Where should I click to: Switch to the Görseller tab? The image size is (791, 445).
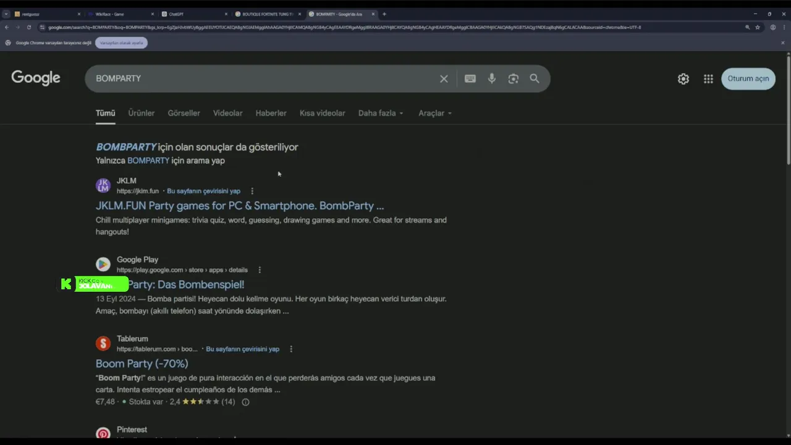[184, 113]
